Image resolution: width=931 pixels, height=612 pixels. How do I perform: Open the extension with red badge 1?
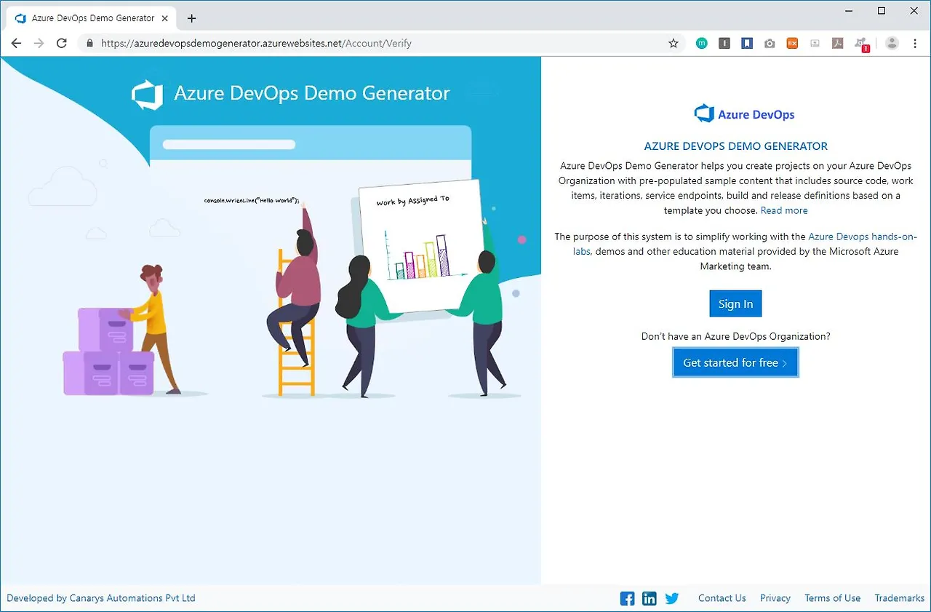pos(862,44)
